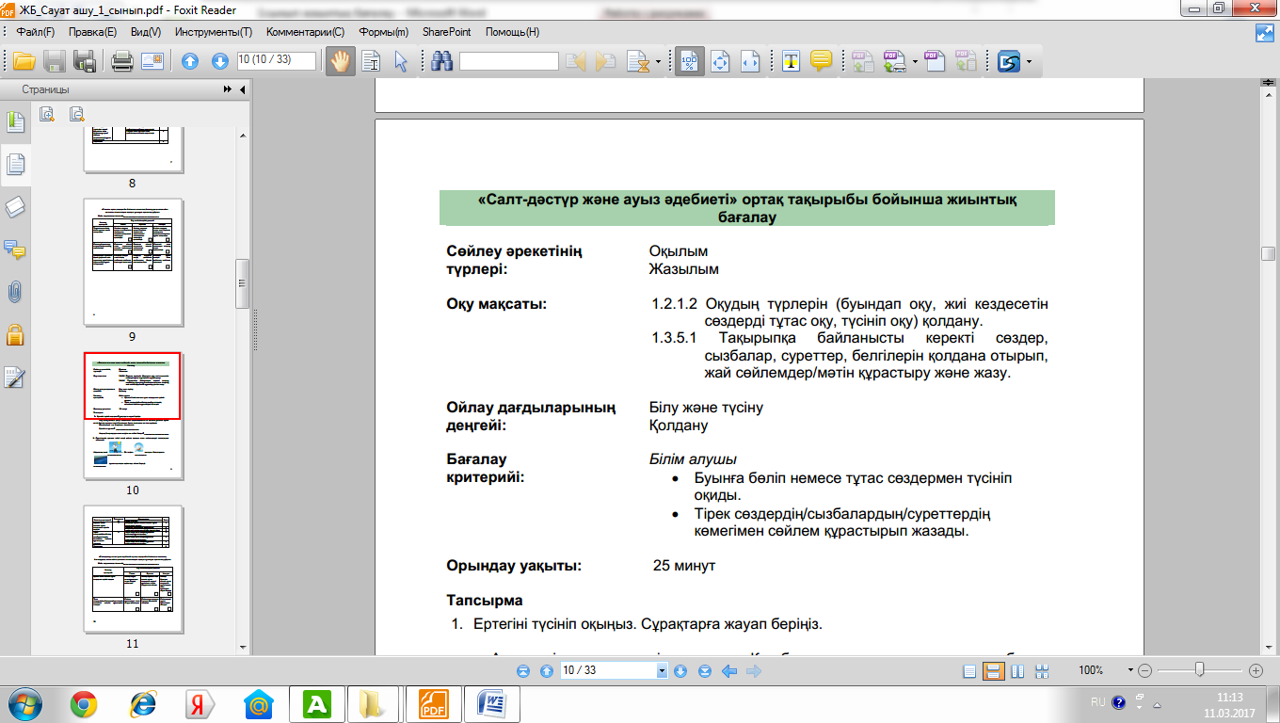The width and height of the screenshot is (1280, 723).
Task: Click the zoom in plus button
Action: 1256,671
